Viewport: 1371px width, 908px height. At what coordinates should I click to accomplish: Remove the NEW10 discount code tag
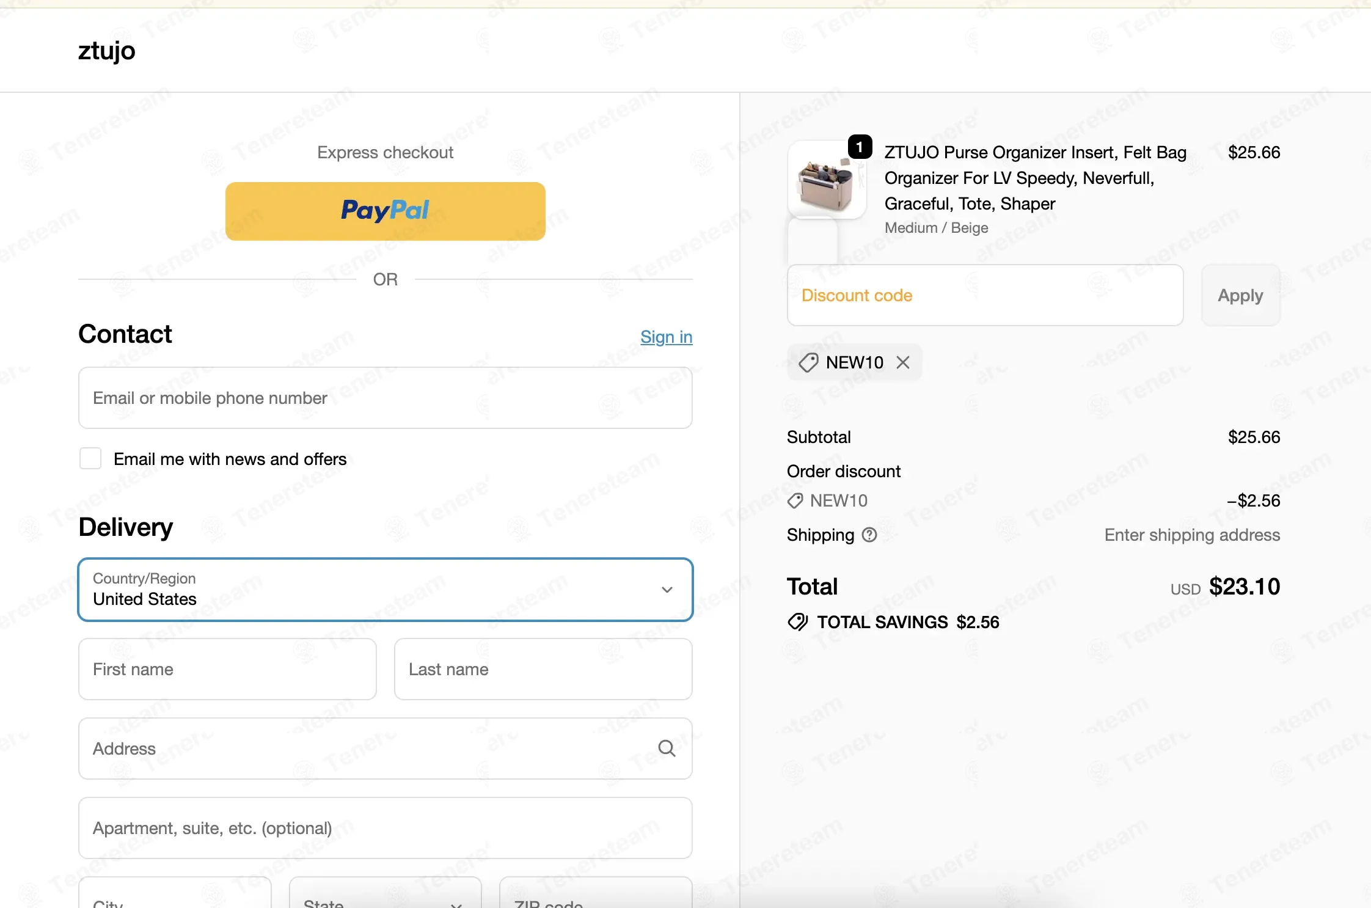[902, 362]
